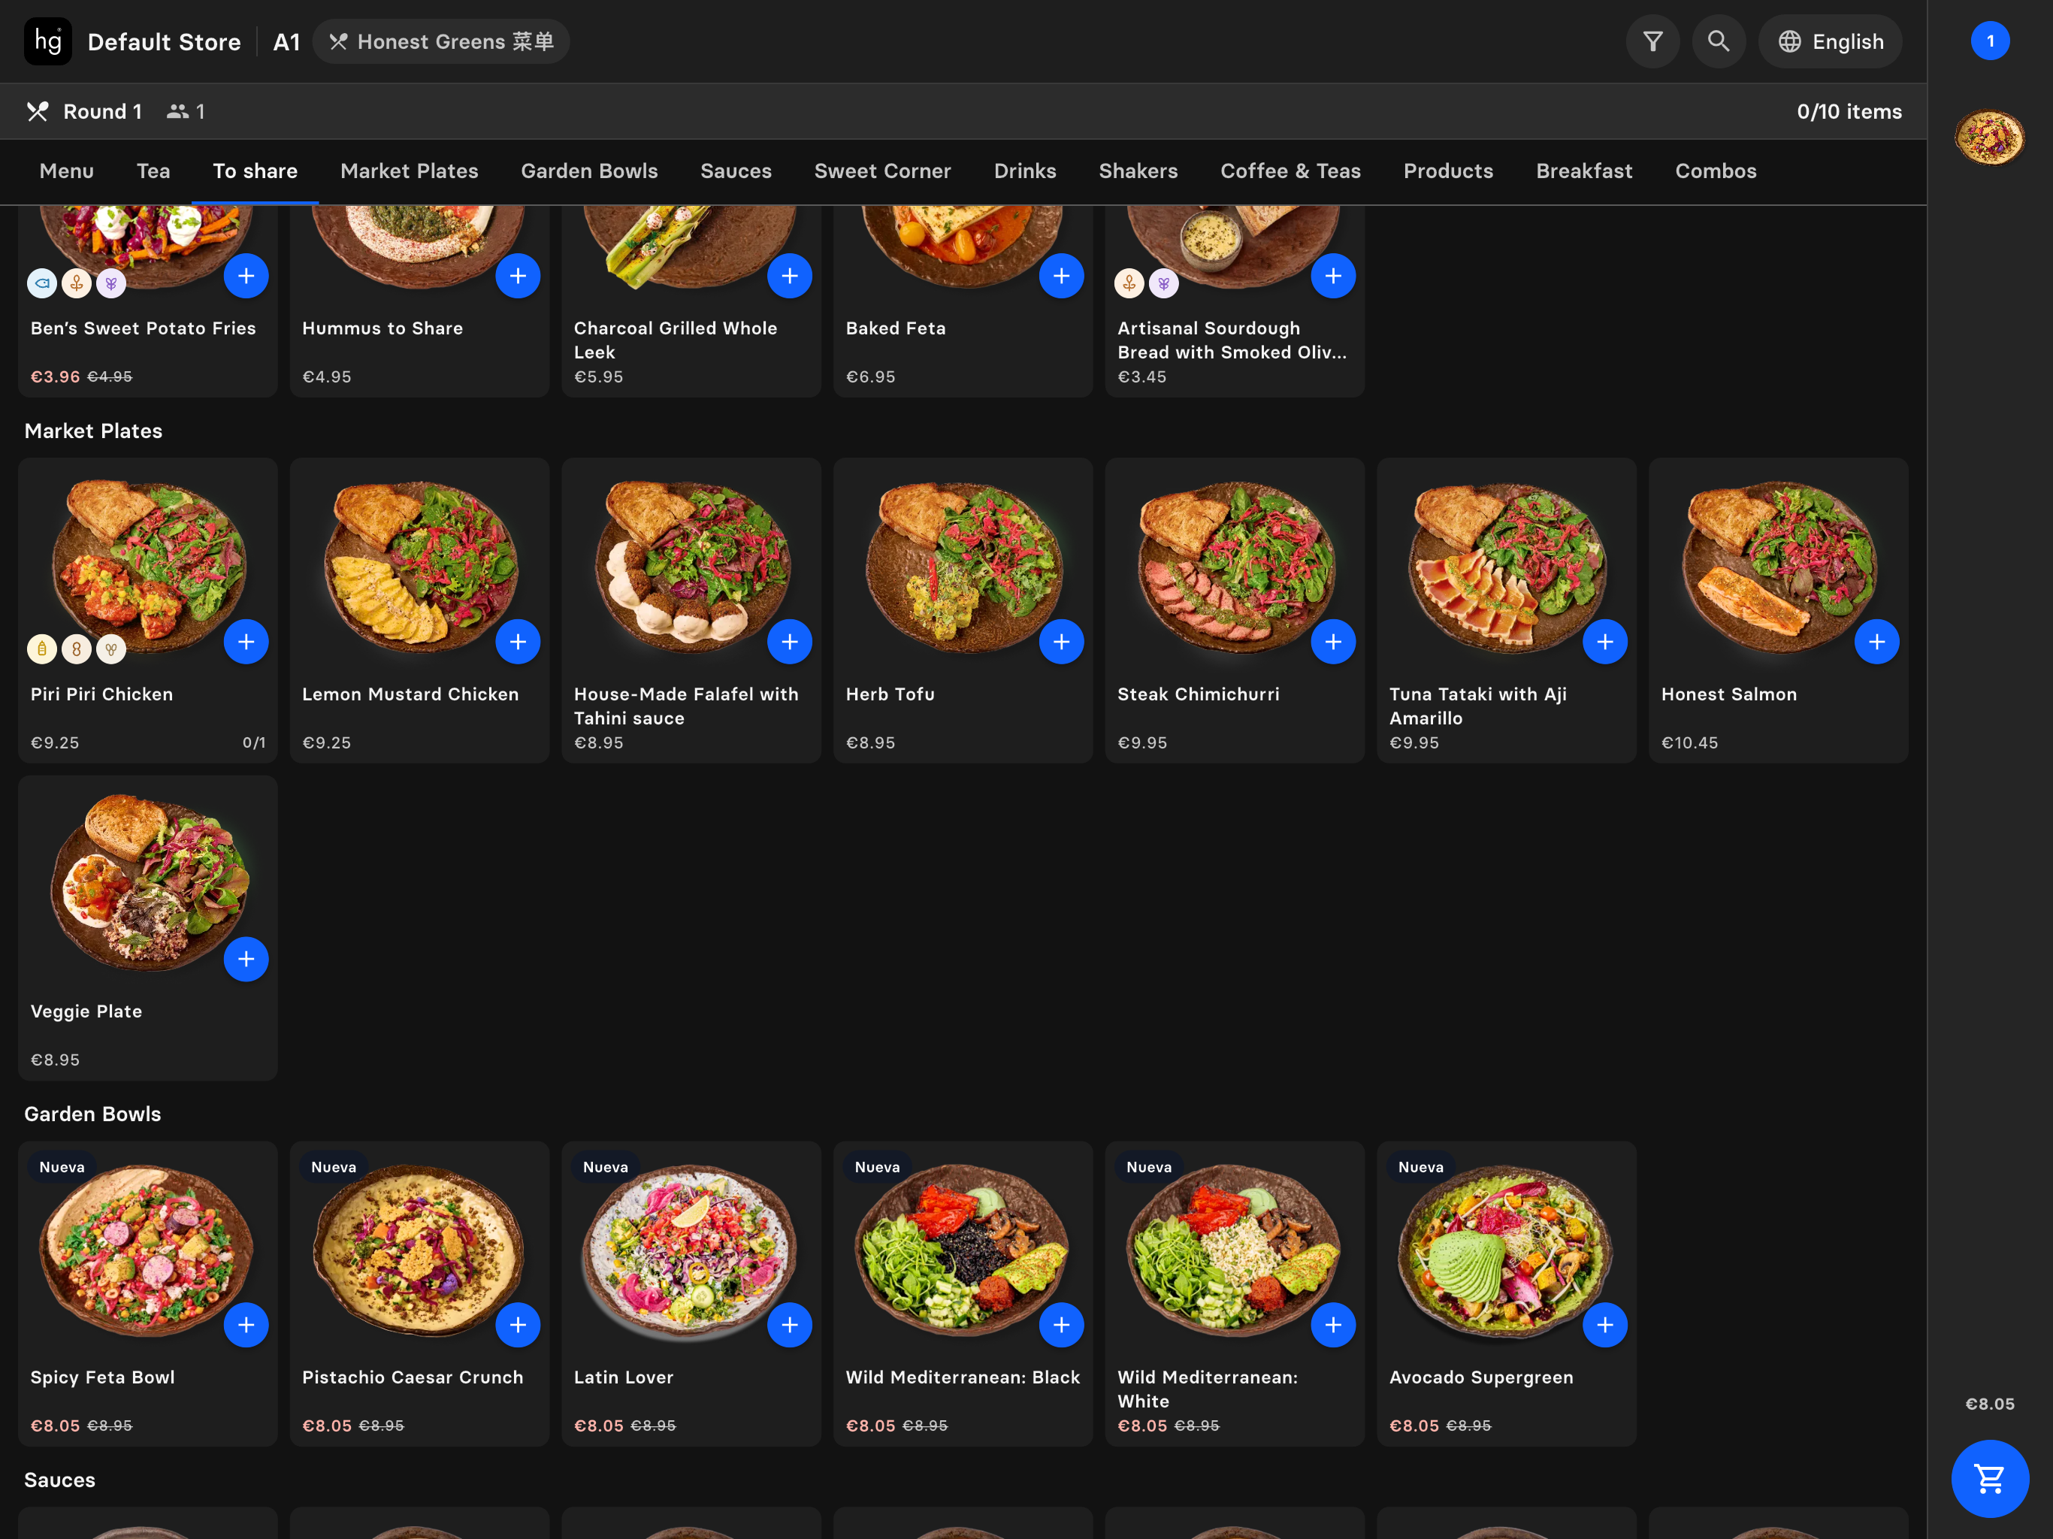
Task: Add Wild Mediterranean: White bowl
Action: 1333,1325
